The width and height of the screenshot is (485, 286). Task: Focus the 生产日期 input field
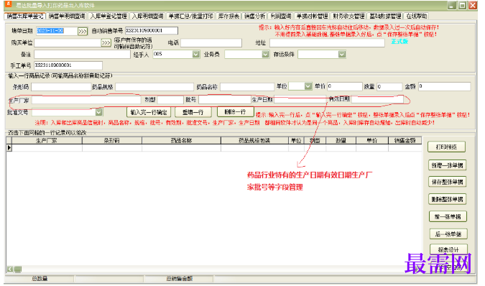pos(300,100)
